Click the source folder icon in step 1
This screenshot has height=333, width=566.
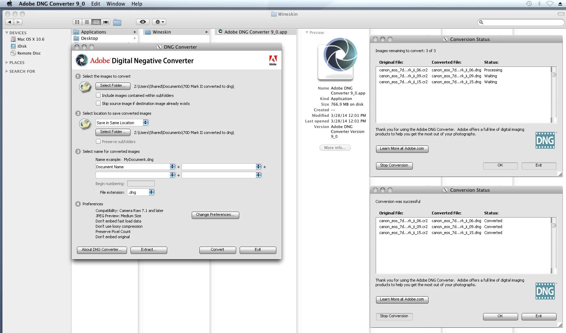pyautogui.click(x=85, y=86)
